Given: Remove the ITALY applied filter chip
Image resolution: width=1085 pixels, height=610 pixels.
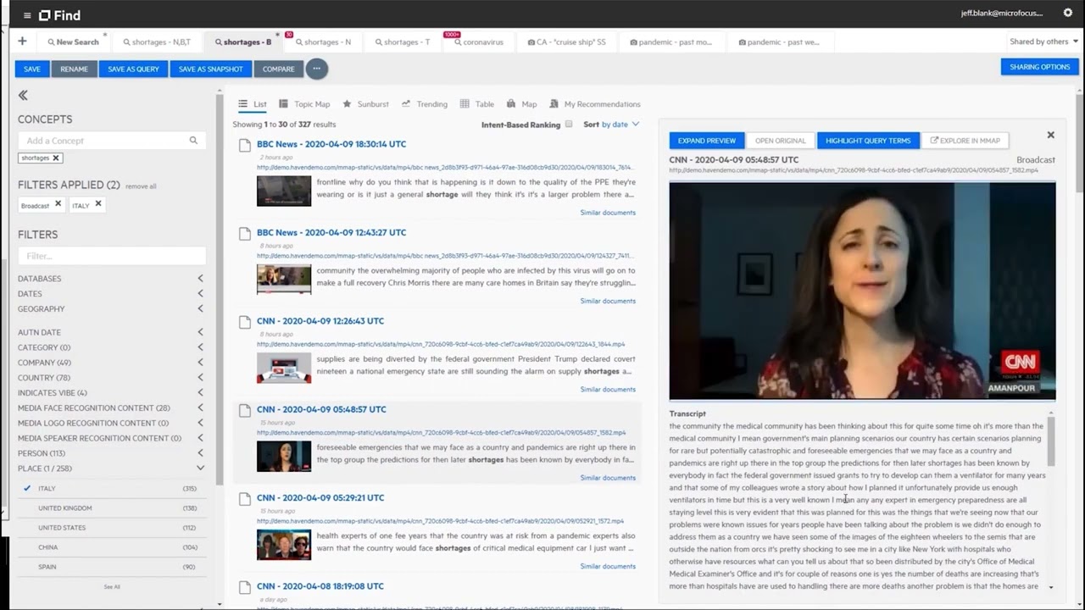Looking at the screenshot, I should pos(98,204).
